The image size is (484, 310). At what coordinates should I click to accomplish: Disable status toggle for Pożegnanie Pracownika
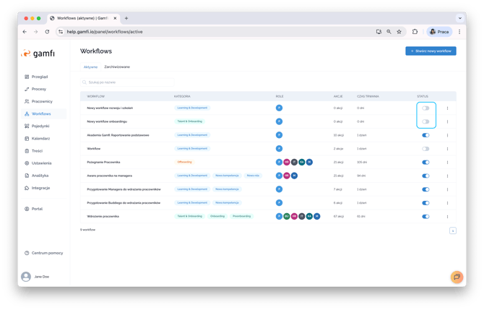click(425, 162)
